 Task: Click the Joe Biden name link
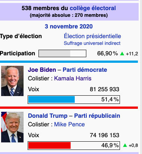pyautogui.click(x=42, y=70)
